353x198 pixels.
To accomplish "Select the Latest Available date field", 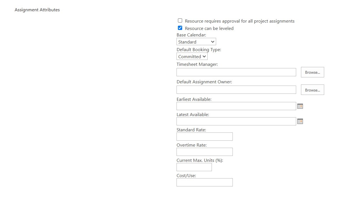I will 236,121.
